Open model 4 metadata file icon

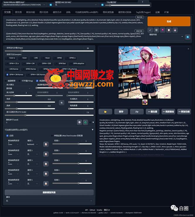(x=46, y=174)
